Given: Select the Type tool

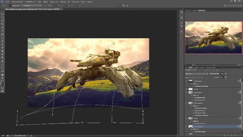Looking at the screenshot, I should 2,64.
